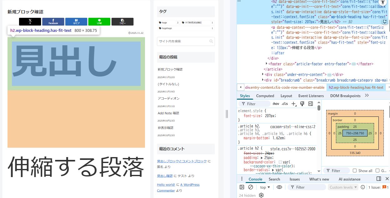The height and width of the screenshot is (198, 390).
Task: Share the post on X
Action: pos(30,22)
